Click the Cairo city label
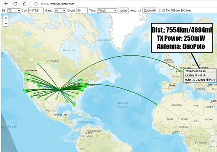The width and height of the screenshot is (217, 152). 214,101
